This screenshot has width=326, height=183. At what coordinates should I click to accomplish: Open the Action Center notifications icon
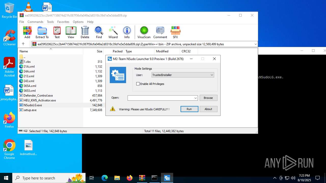(x=318, y=178)
